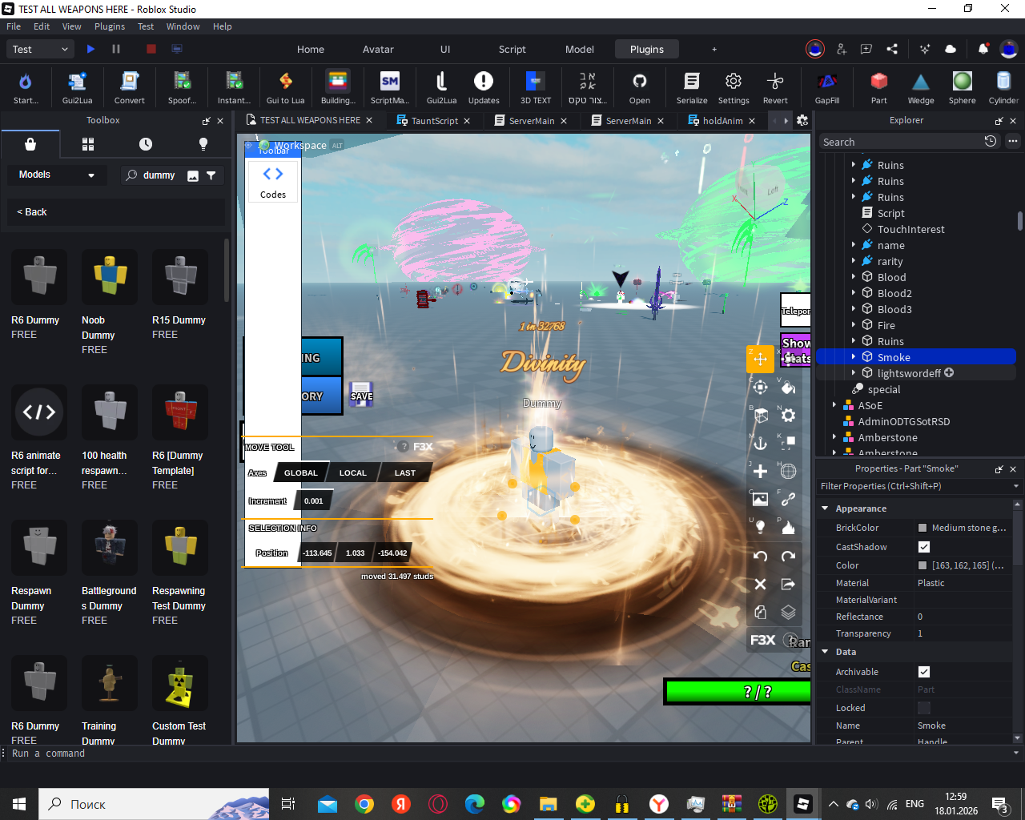Insert a Cylinder from the toolbar
The image size is (1025, 820).
pyautogui.click(x=1003, y=87)
